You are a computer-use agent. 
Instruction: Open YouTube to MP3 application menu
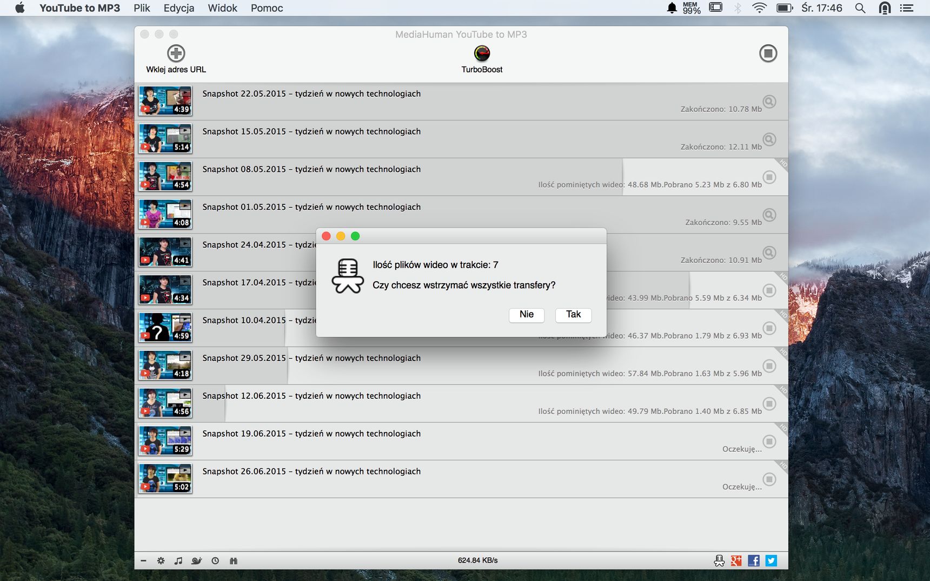[x=79, y=8]
